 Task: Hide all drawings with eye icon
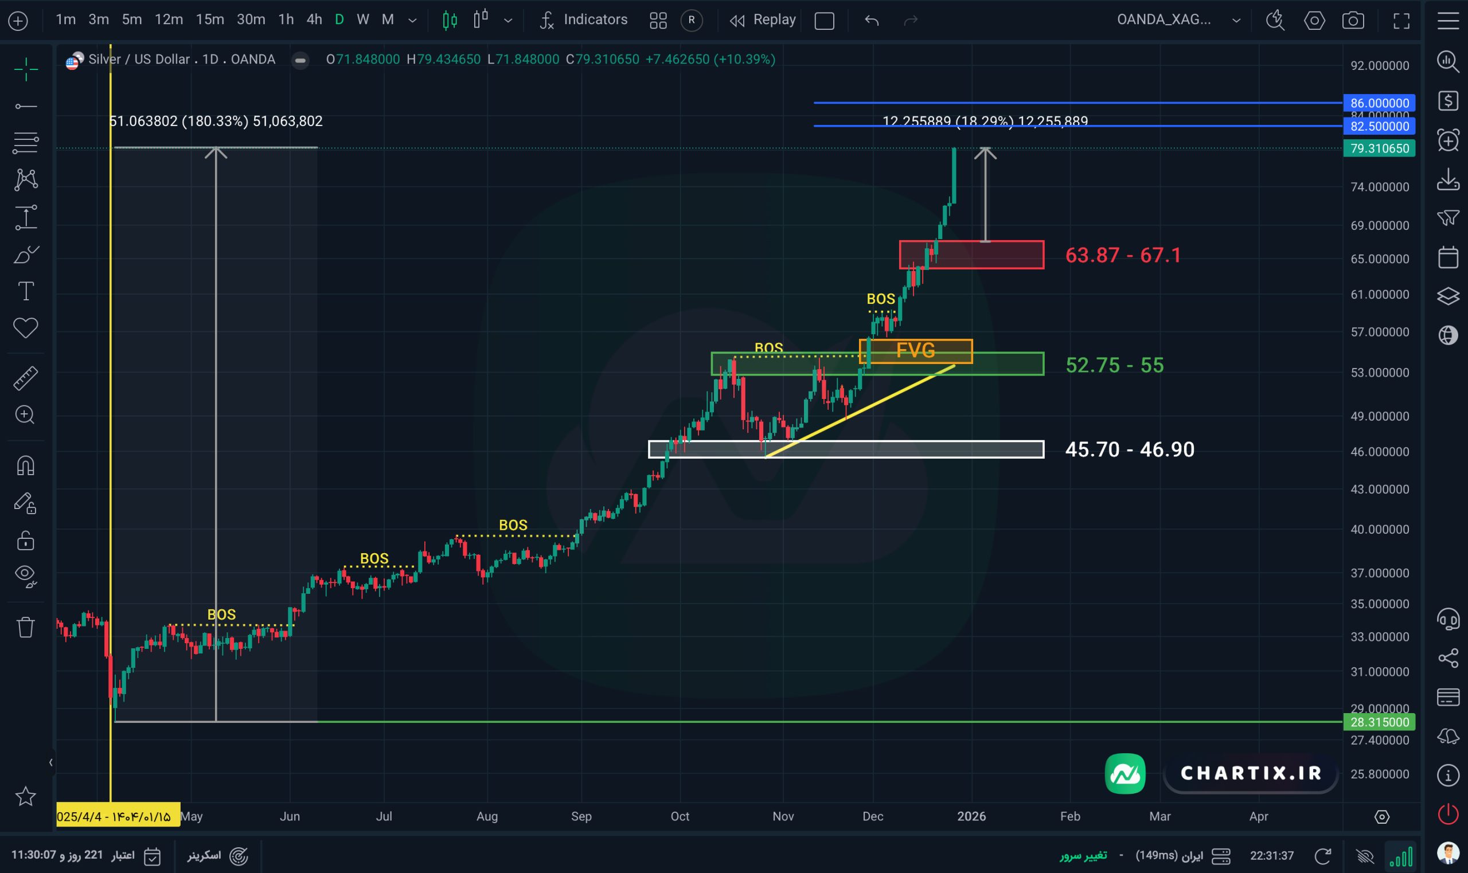(x=25, y=575)
